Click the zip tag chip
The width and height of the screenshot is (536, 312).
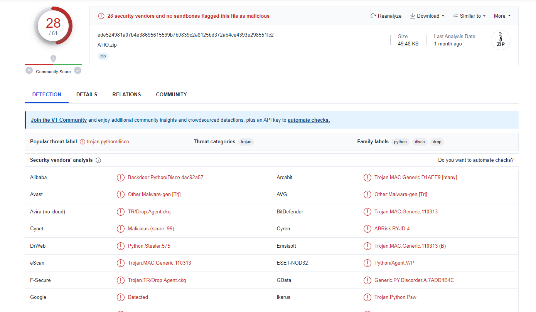pyautogui.click(x=103, y=56)
